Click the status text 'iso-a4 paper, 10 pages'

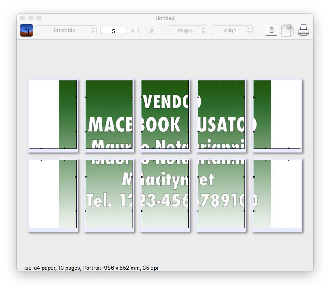click(53, 268)
